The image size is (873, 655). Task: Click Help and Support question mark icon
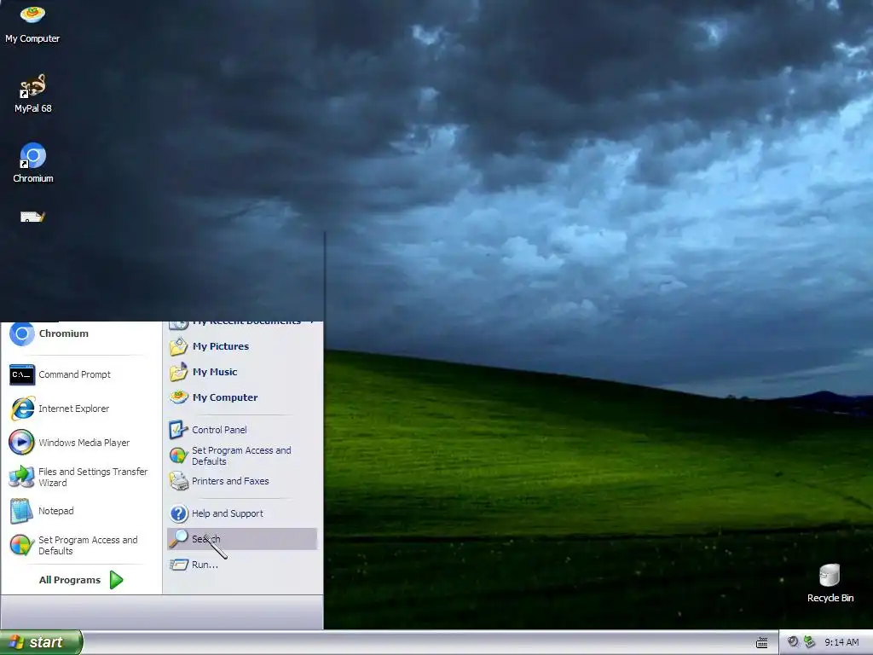click(179, 513)
